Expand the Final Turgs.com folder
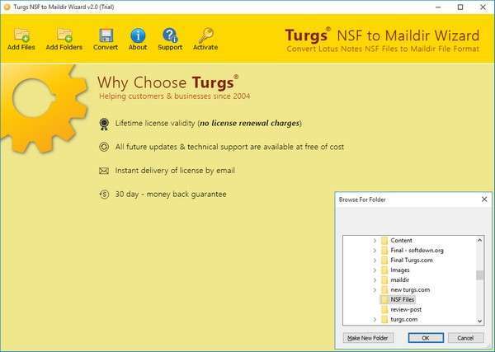The height and width of the screenshot is (352, 495). (375, 260)
